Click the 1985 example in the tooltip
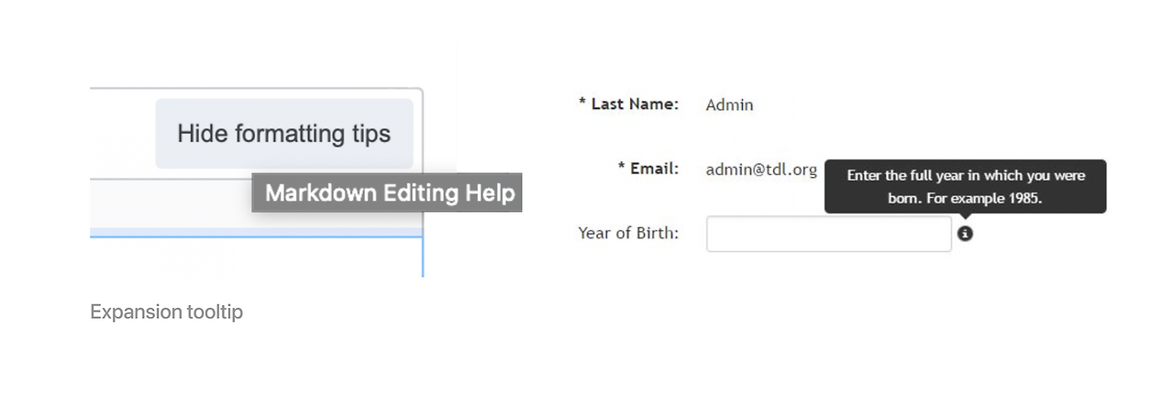 (1024, 198)
